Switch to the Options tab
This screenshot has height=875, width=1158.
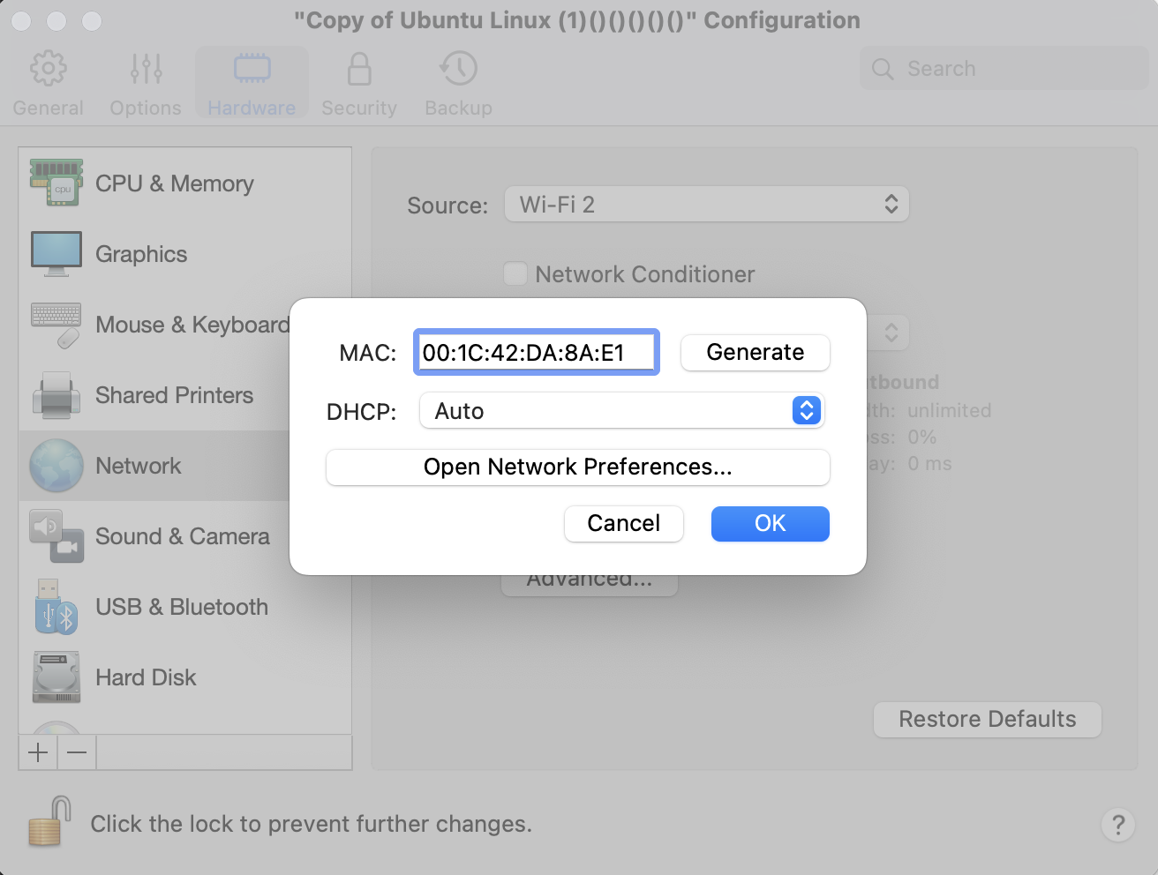click(x=146, y=83)
